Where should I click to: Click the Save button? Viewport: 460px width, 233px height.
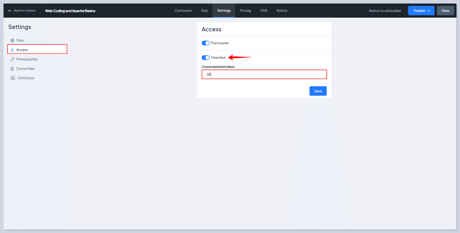(318, 91)
